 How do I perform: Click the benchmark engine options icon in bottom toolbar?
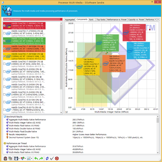[x=5, y=158]
